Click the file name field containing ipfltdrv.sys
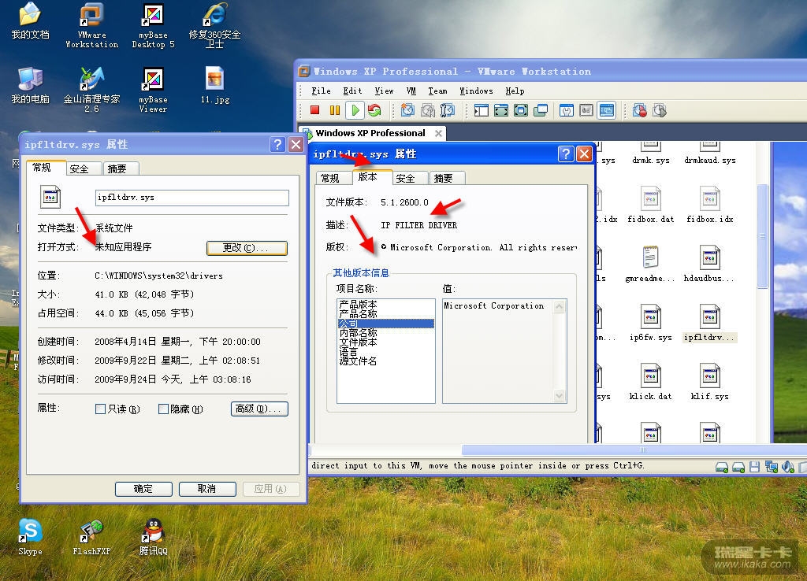This screenshot has width=807, height=581. pos(192,198)
